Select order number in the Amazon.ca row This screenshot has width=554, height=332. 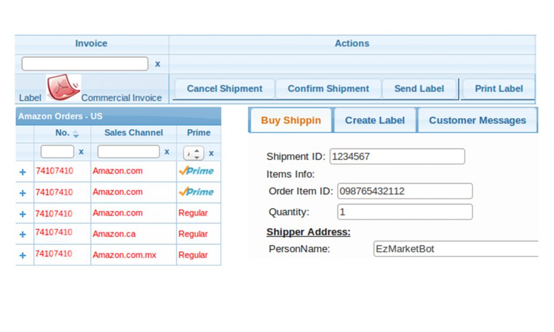coord(54,232)
